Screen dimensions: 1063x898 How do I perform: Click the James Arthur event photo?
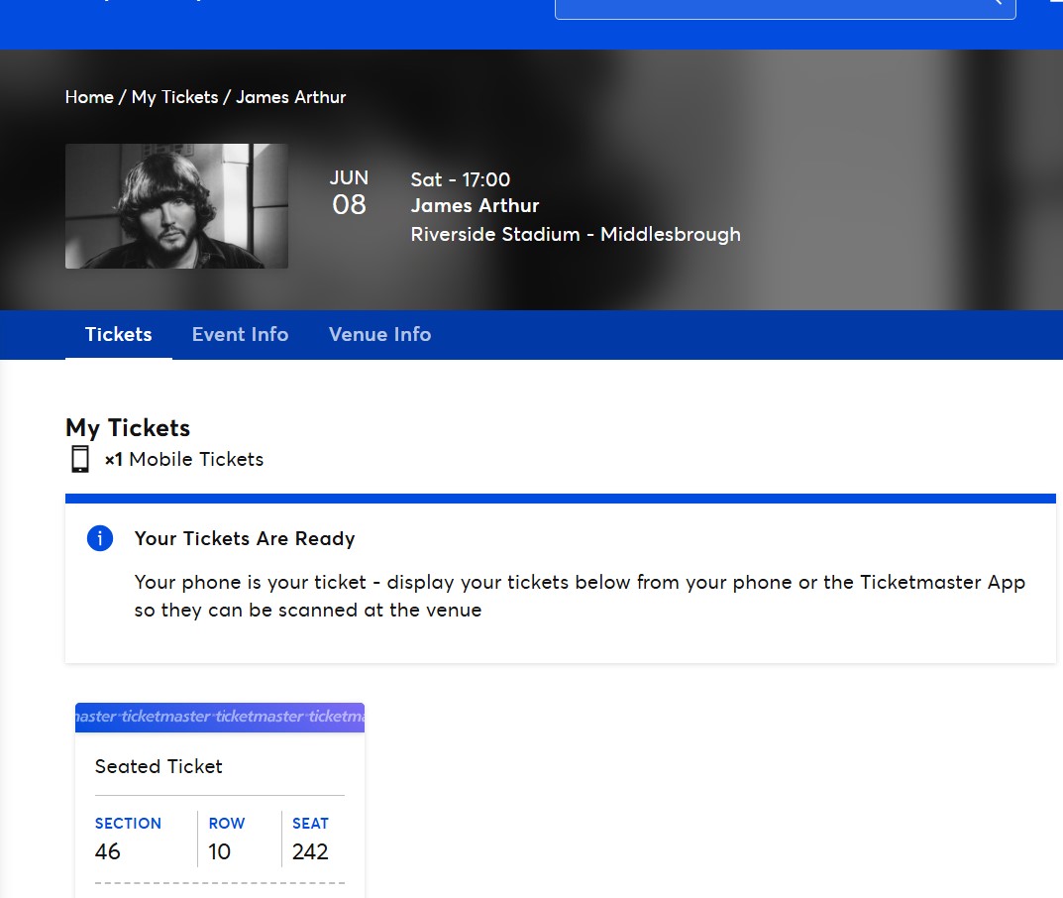pyautogui.click(x=176, y=206)
